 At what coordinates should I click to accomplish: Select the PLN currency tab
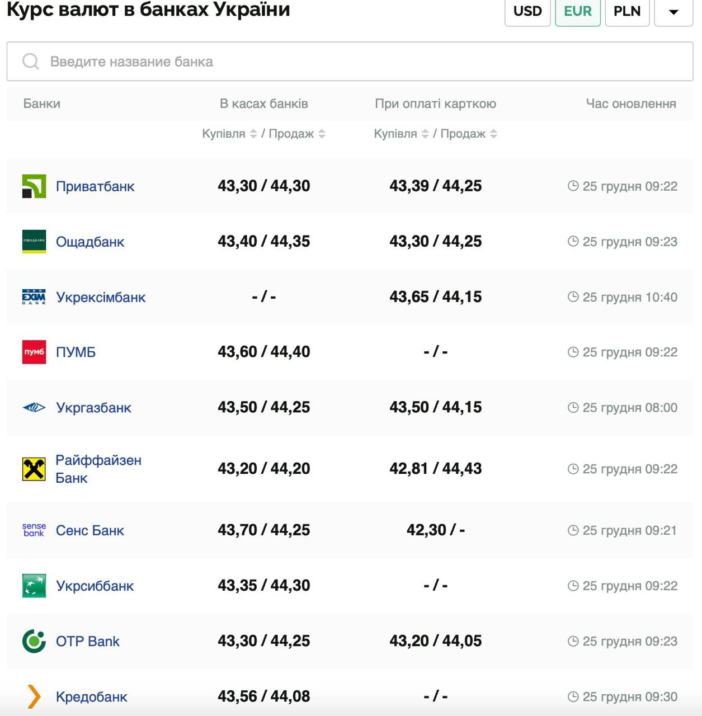pos(626,12)
